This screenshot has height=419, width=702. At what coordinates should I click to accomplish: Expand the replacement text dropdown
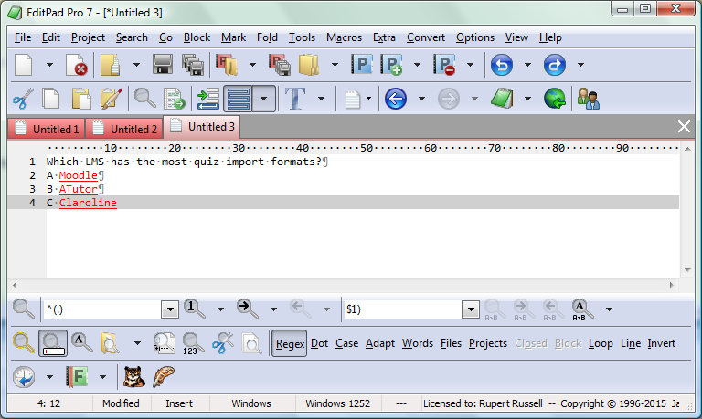471,309
